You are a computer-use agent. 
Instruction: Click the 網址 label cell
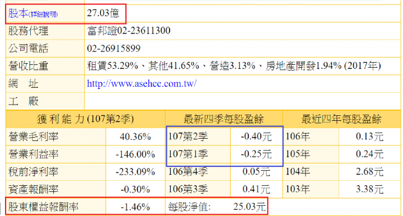pyautogui.click(x=45, y=84)
